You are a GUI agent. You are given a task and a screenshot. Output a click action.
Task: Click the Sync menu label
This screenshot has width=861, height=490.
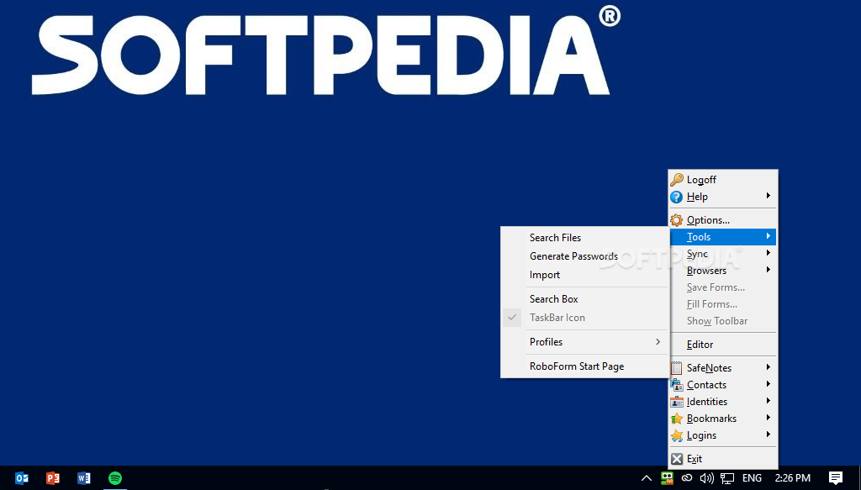pyautogui.click(x=697, y=254)
